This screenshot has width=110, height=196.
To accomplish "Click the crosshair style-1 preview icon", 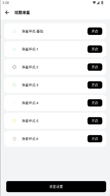I will pos(15,49).
